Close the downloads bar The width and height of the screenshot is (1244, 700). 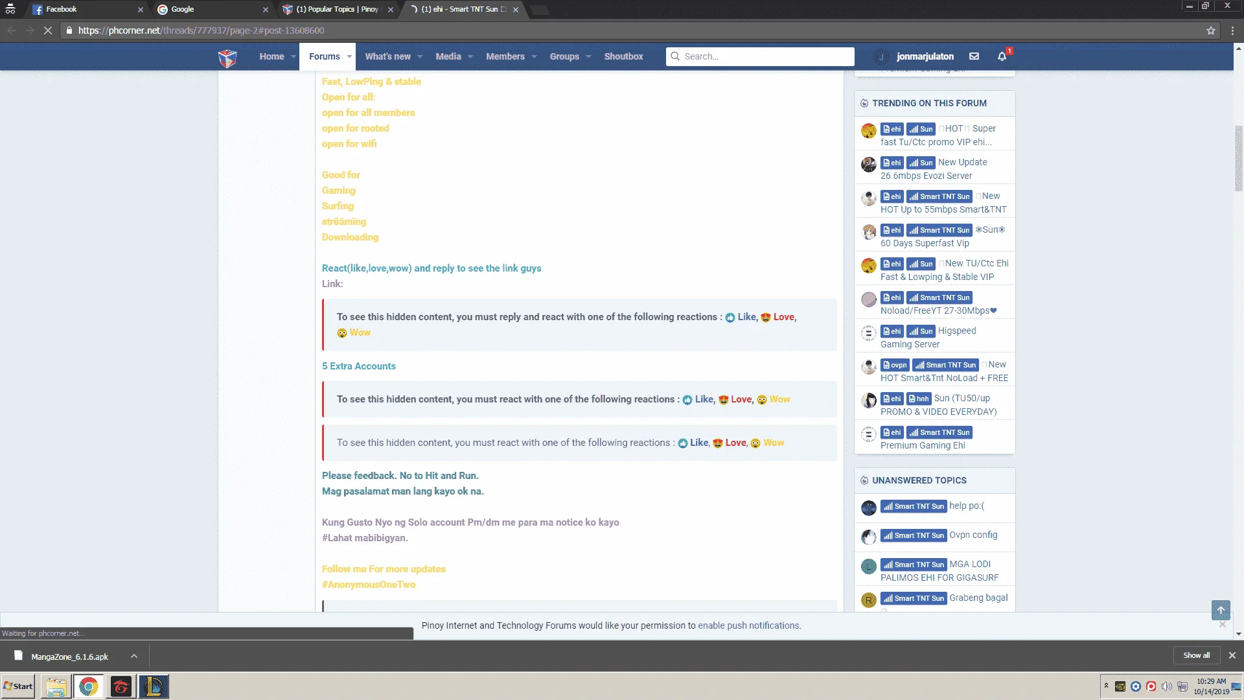pos(1232,655)
